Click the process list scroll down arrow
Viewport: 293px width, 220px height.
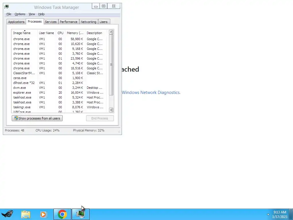tap(111, 110)
